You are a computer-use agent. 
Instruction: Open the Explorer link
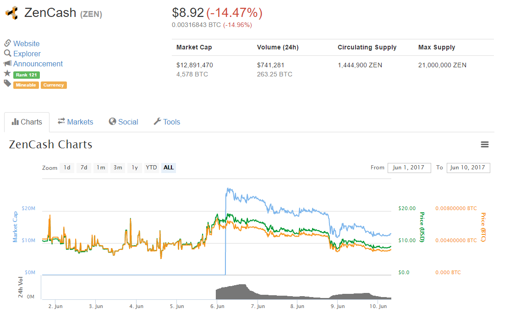pos(27,54)
